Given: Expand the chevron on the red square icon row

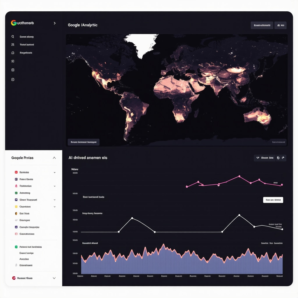Looking at the screenshot, I should pyautogui.click(x=55, y=173).
